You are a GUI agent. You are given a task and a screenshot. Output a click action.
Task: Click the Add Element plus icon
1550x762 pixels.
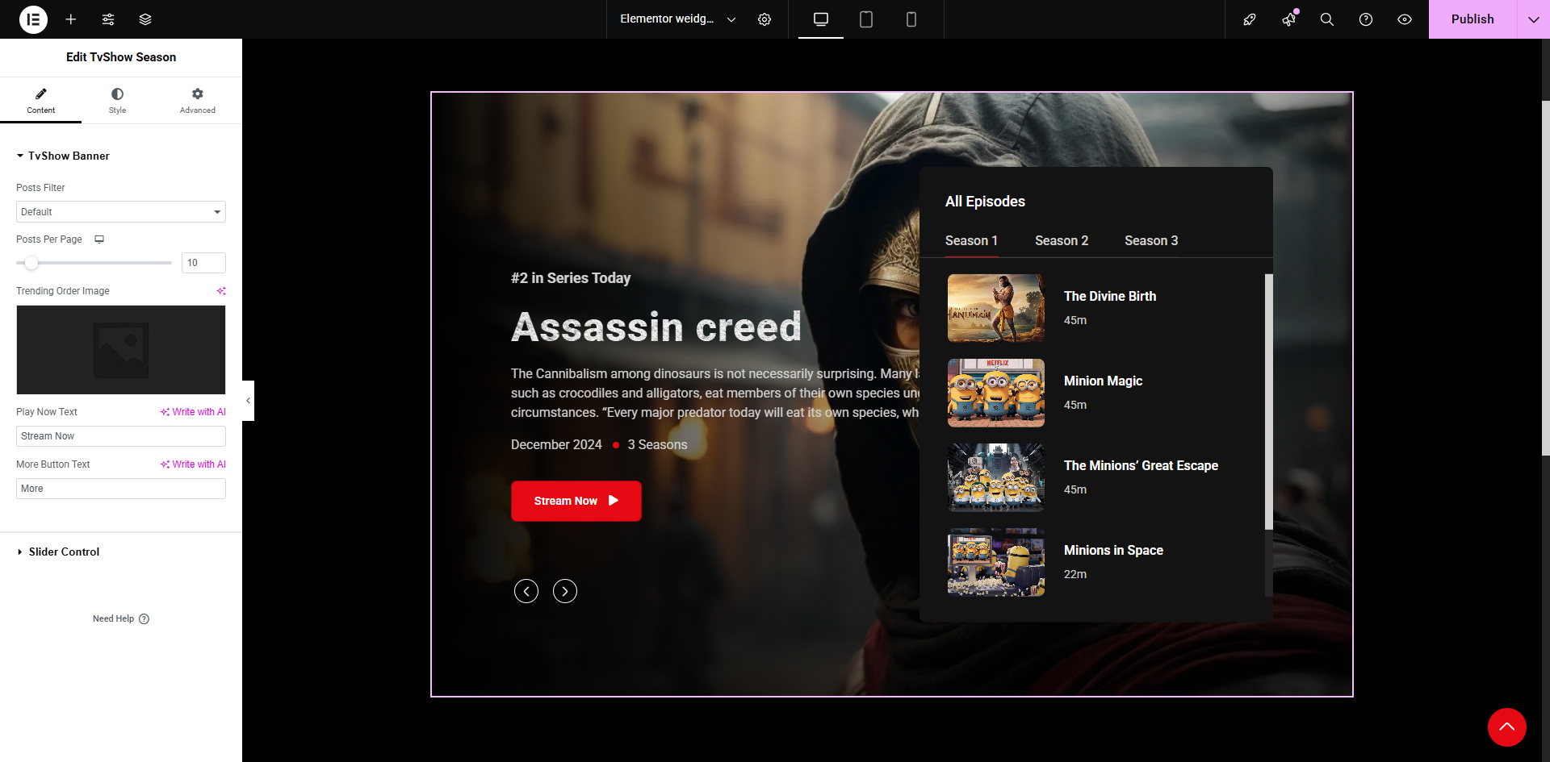71,19
